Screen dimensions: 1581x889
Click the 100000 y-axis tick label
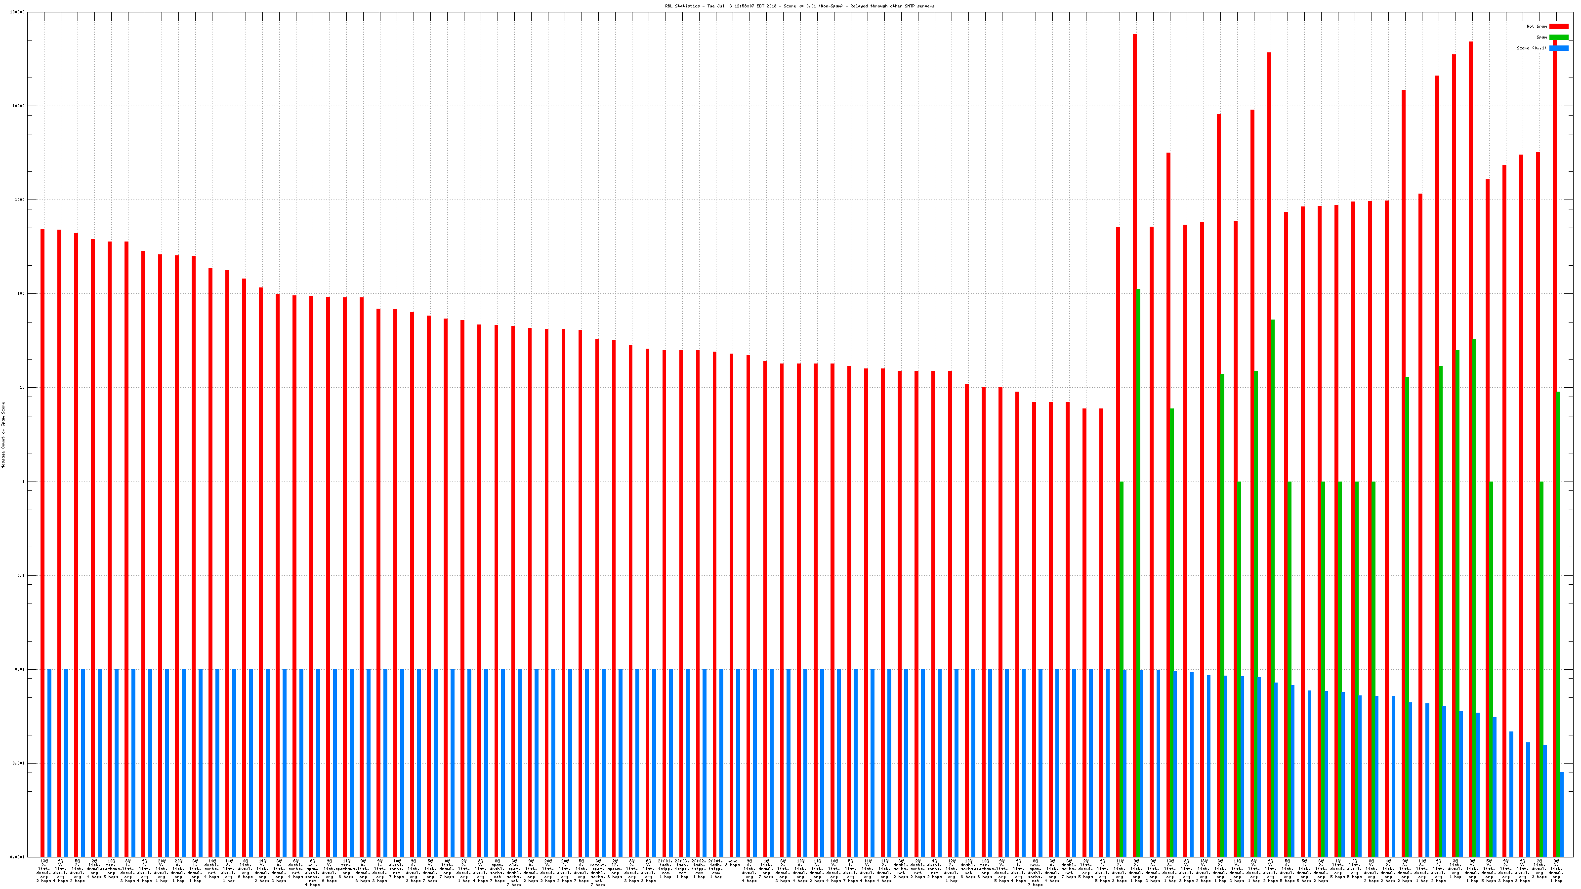point(18,12)
